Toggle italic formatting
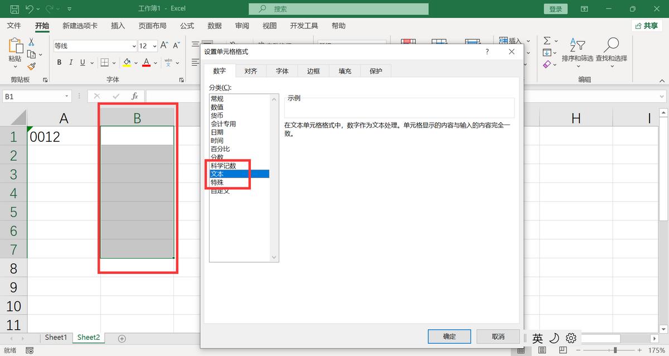 click(x=70, y=62)
